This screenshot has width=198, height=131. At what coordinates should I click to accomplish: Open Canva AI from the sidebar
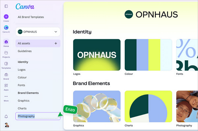pyautogui.click(x=6, y=27)
